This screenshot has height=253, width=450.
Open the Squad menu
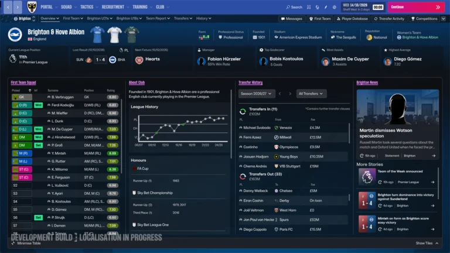coord(69,7)
